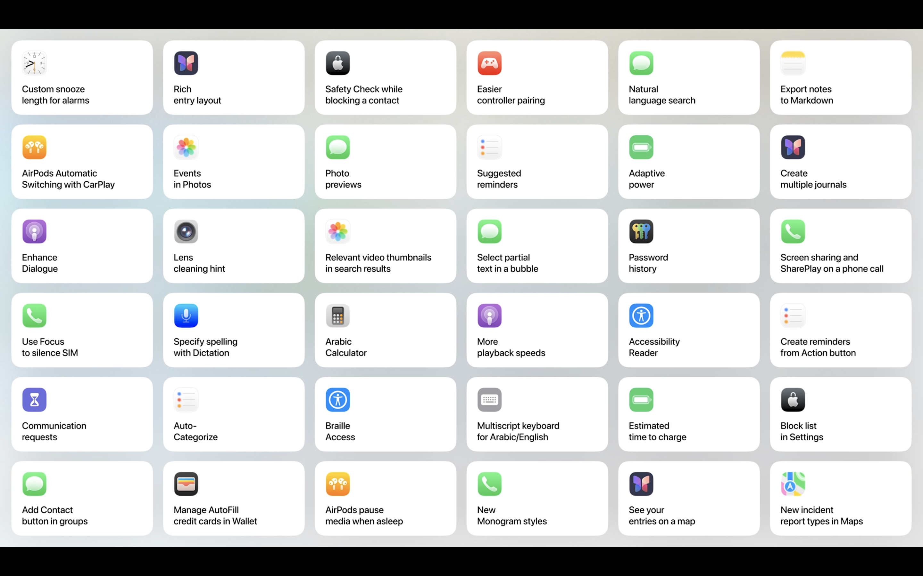Open the Suggested reminders card
This screenshot has width=923, height=576.
click(x=536, y=162)
